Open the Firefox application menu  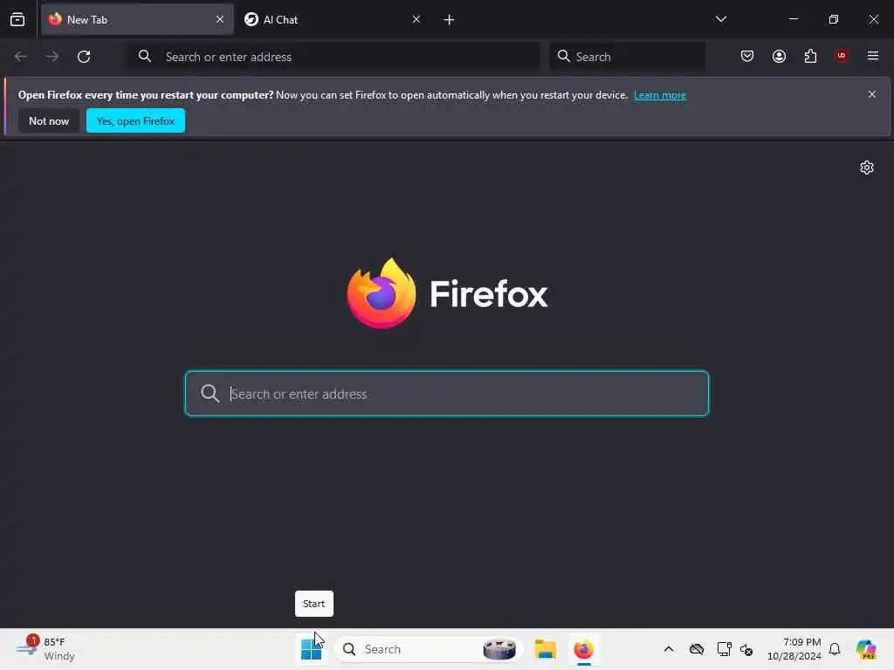(873, 56)
